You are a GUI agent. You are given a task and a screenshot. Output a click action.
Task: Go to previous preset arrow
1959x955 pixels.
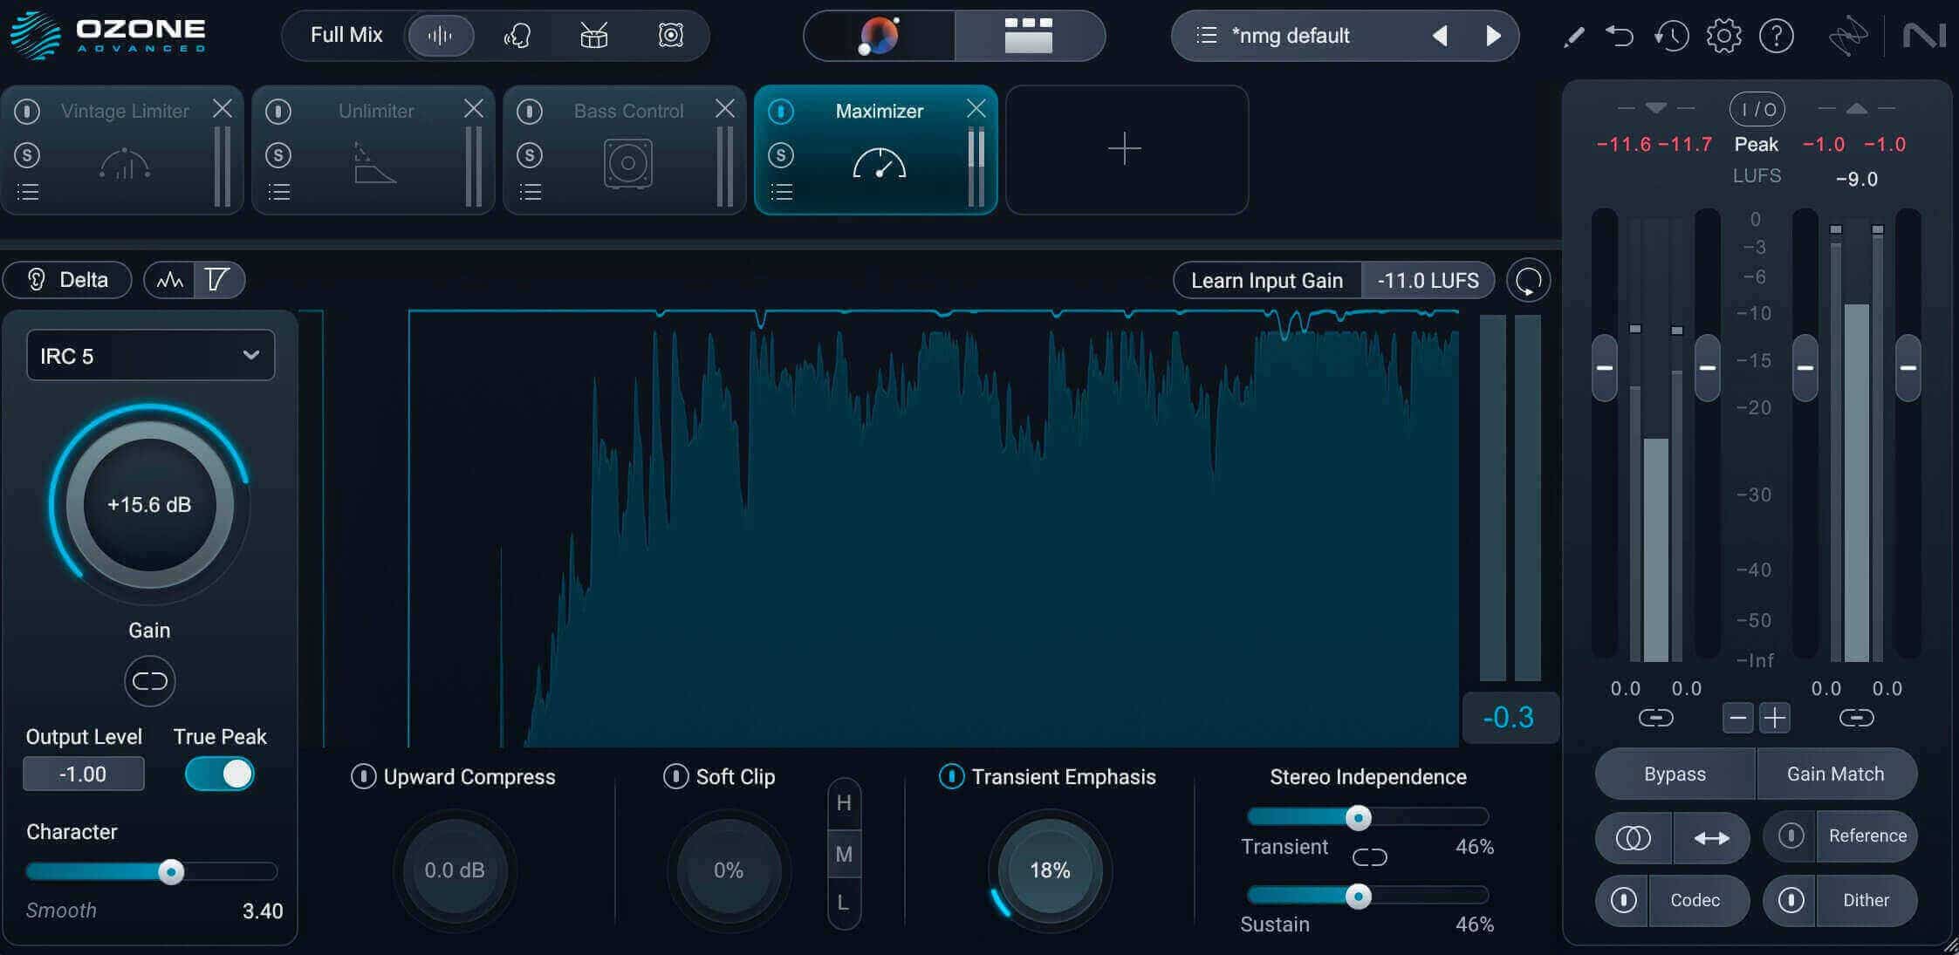point(1440,36)
